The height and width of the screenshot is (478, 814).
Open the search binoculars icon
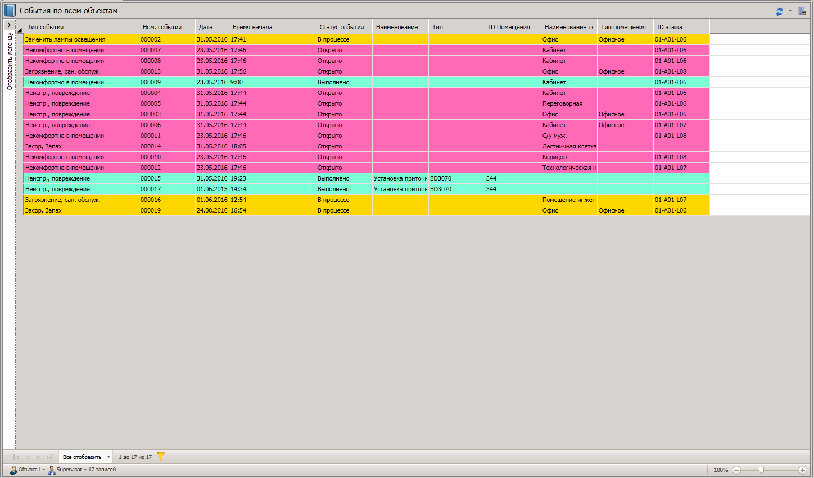(802, 11)
